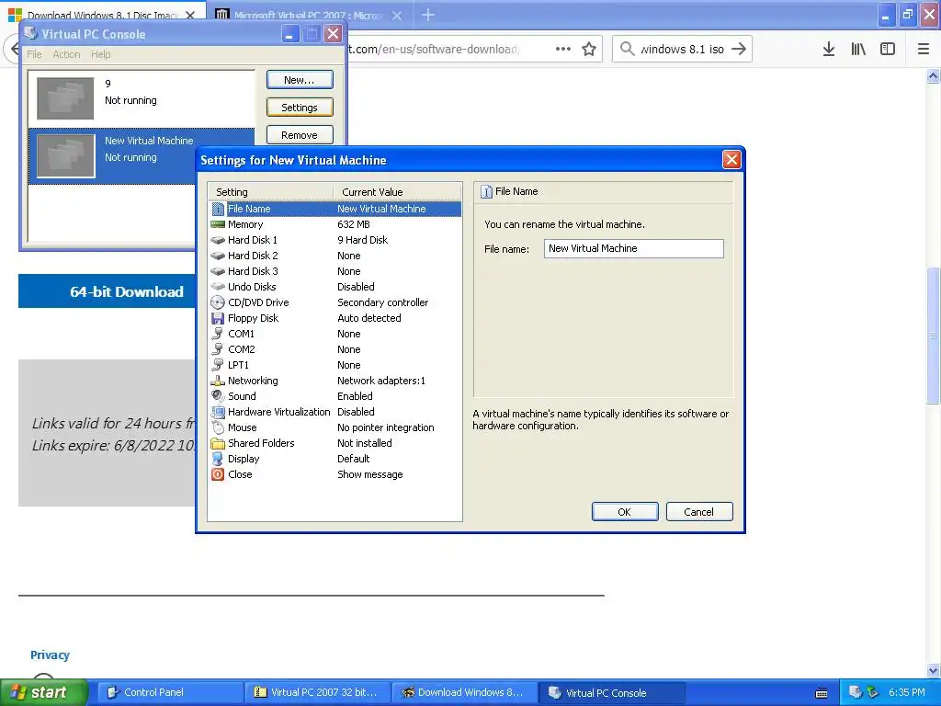Click Network adapters:1 value
The width and height of the screenshot is (941, 706).
tap(381, 381)
